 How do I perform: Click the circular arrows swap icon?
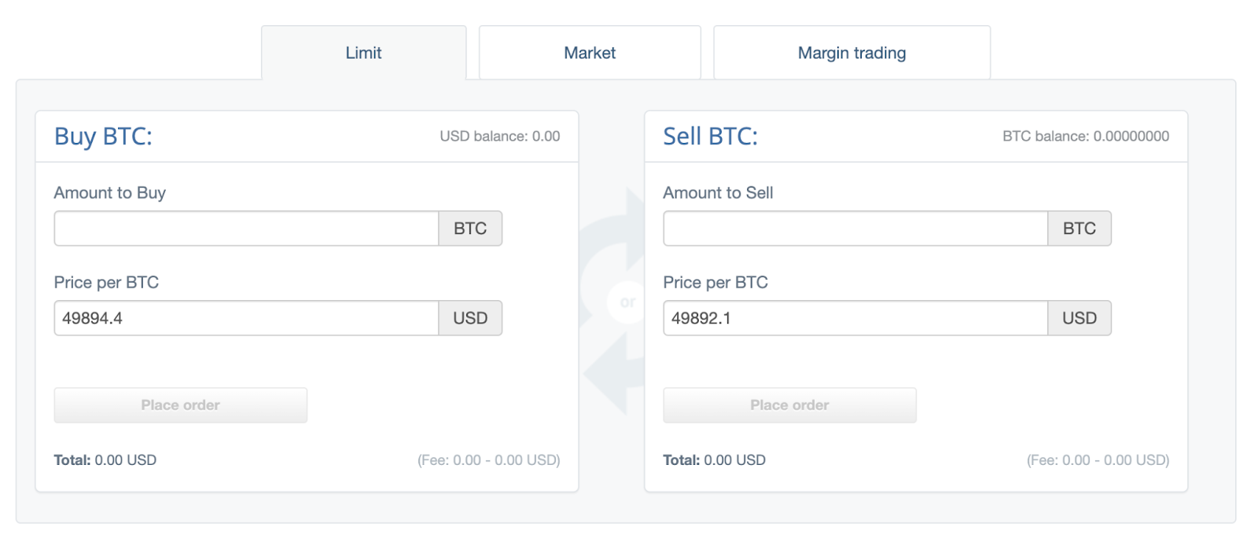612,302
